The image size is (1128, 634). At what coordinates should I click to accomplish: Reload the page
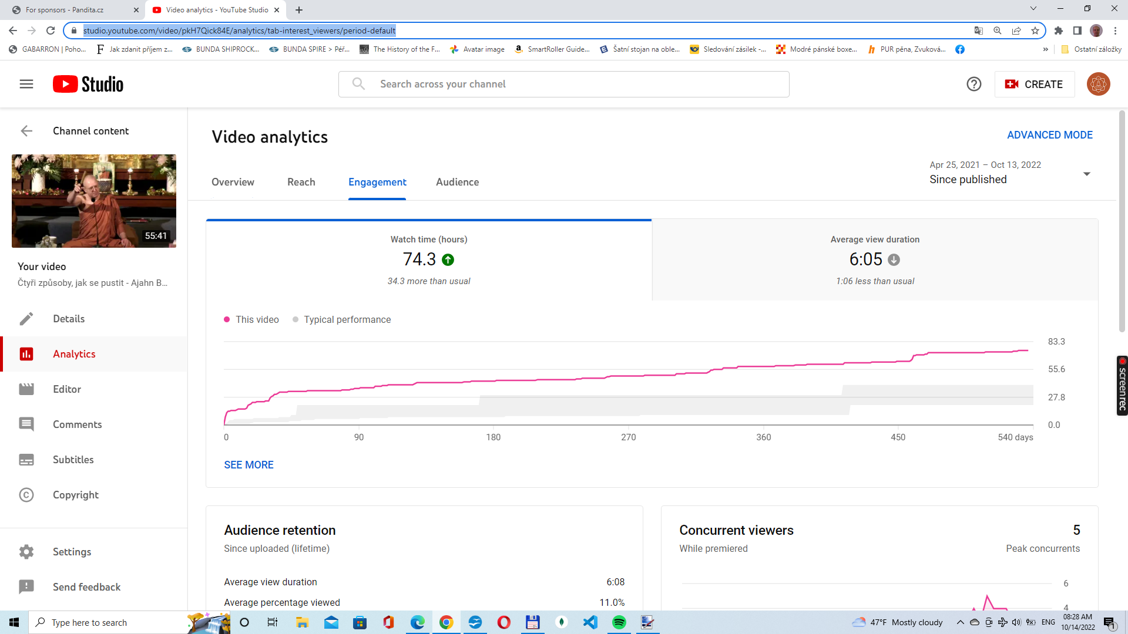(51, 31)
